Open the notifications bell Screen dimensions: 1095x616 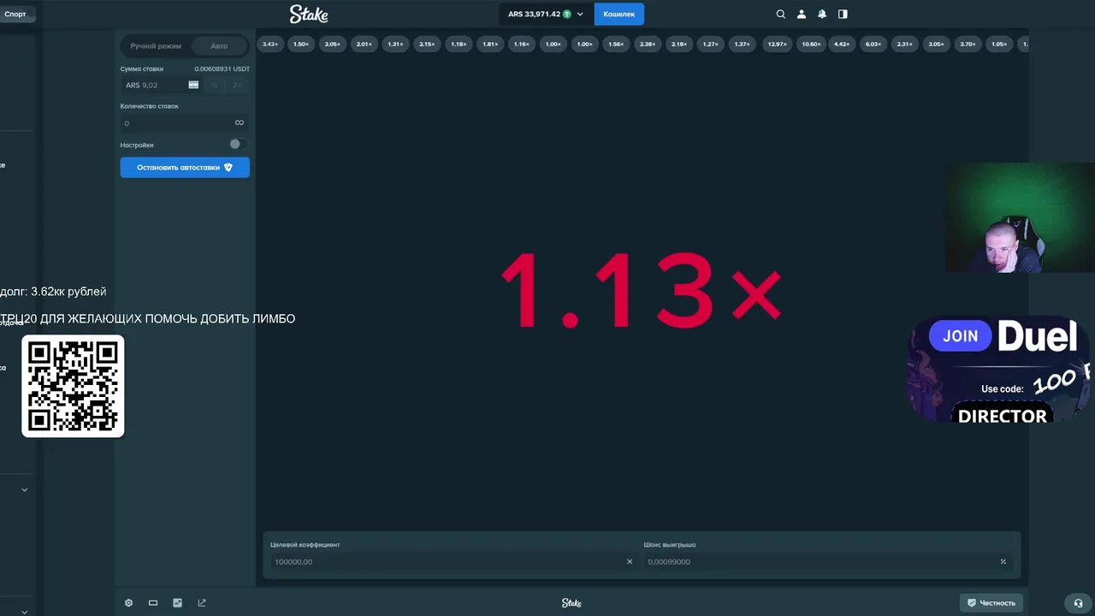coord(822,14)
